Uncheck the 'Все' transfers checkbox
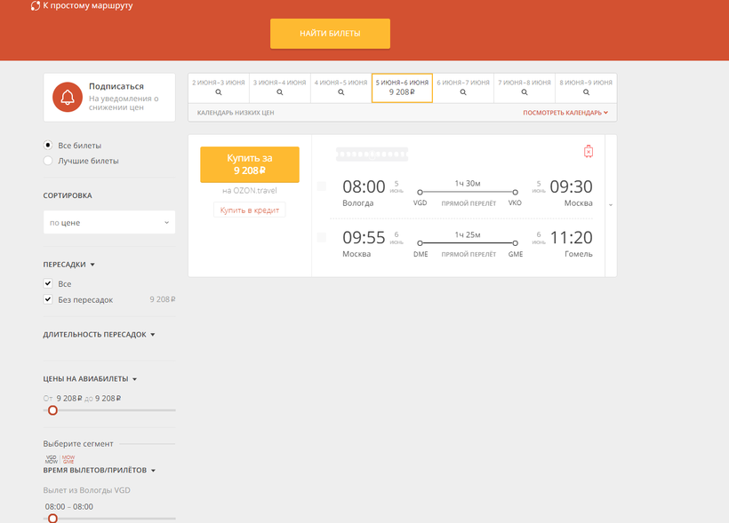 point(48,284)
